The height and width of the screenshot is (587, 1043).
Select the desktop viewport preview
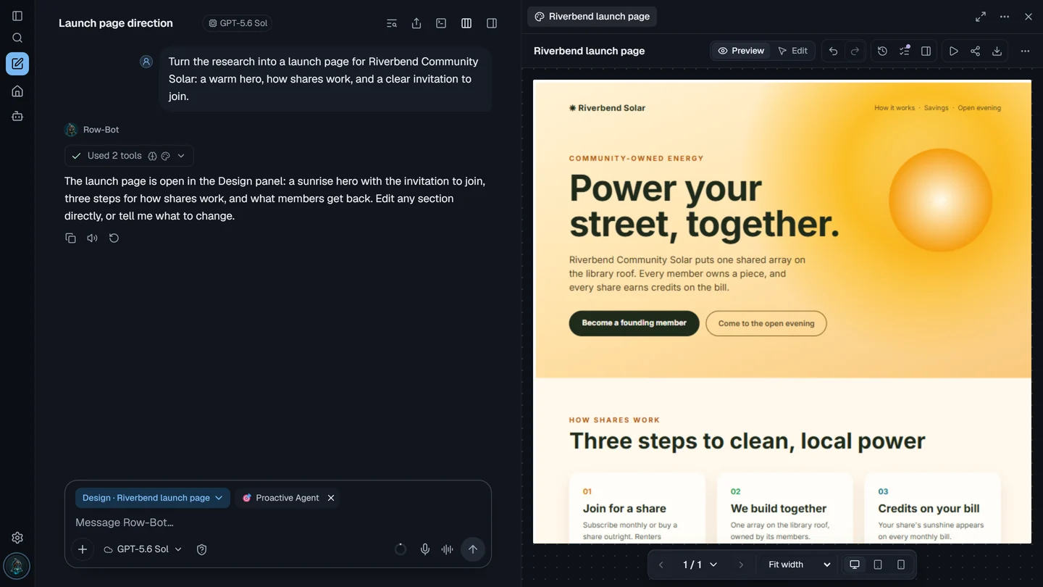[855, 565]
